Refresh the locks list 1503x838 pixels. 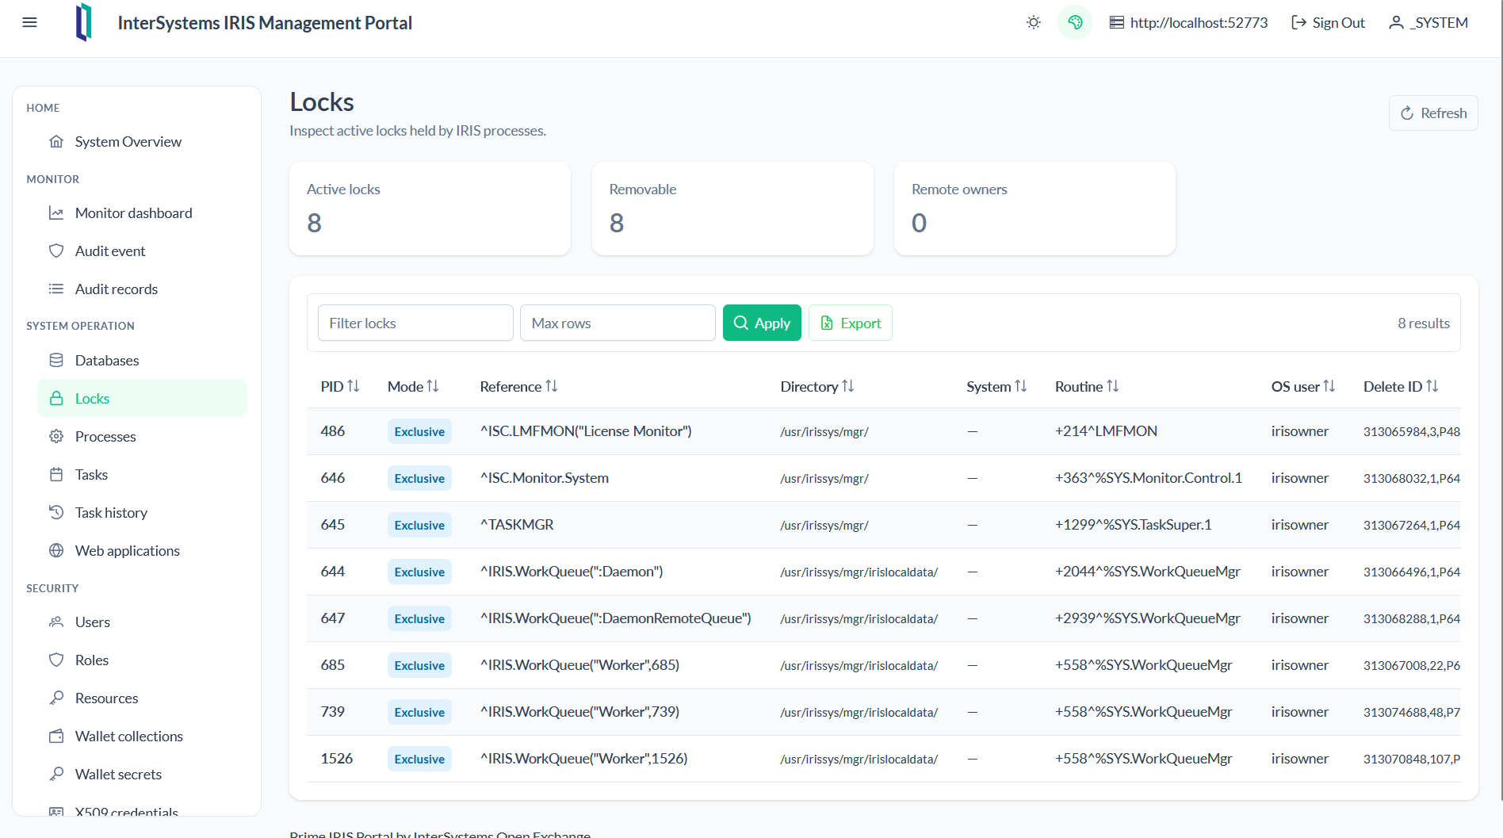click(1433, 113)
